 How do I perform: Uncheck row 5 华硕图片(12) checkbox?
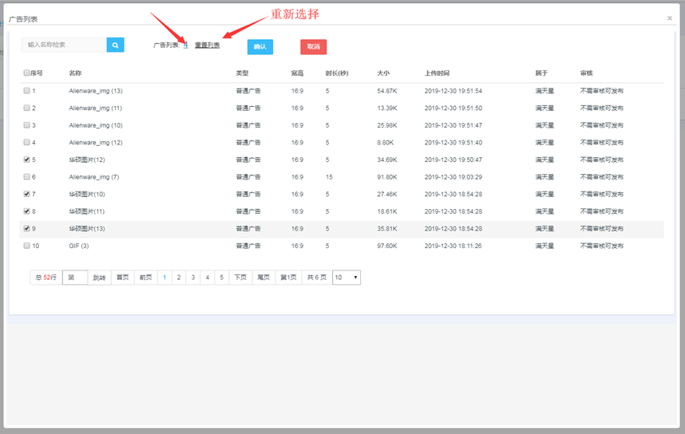pyautogui.click(x=26, y=160)
